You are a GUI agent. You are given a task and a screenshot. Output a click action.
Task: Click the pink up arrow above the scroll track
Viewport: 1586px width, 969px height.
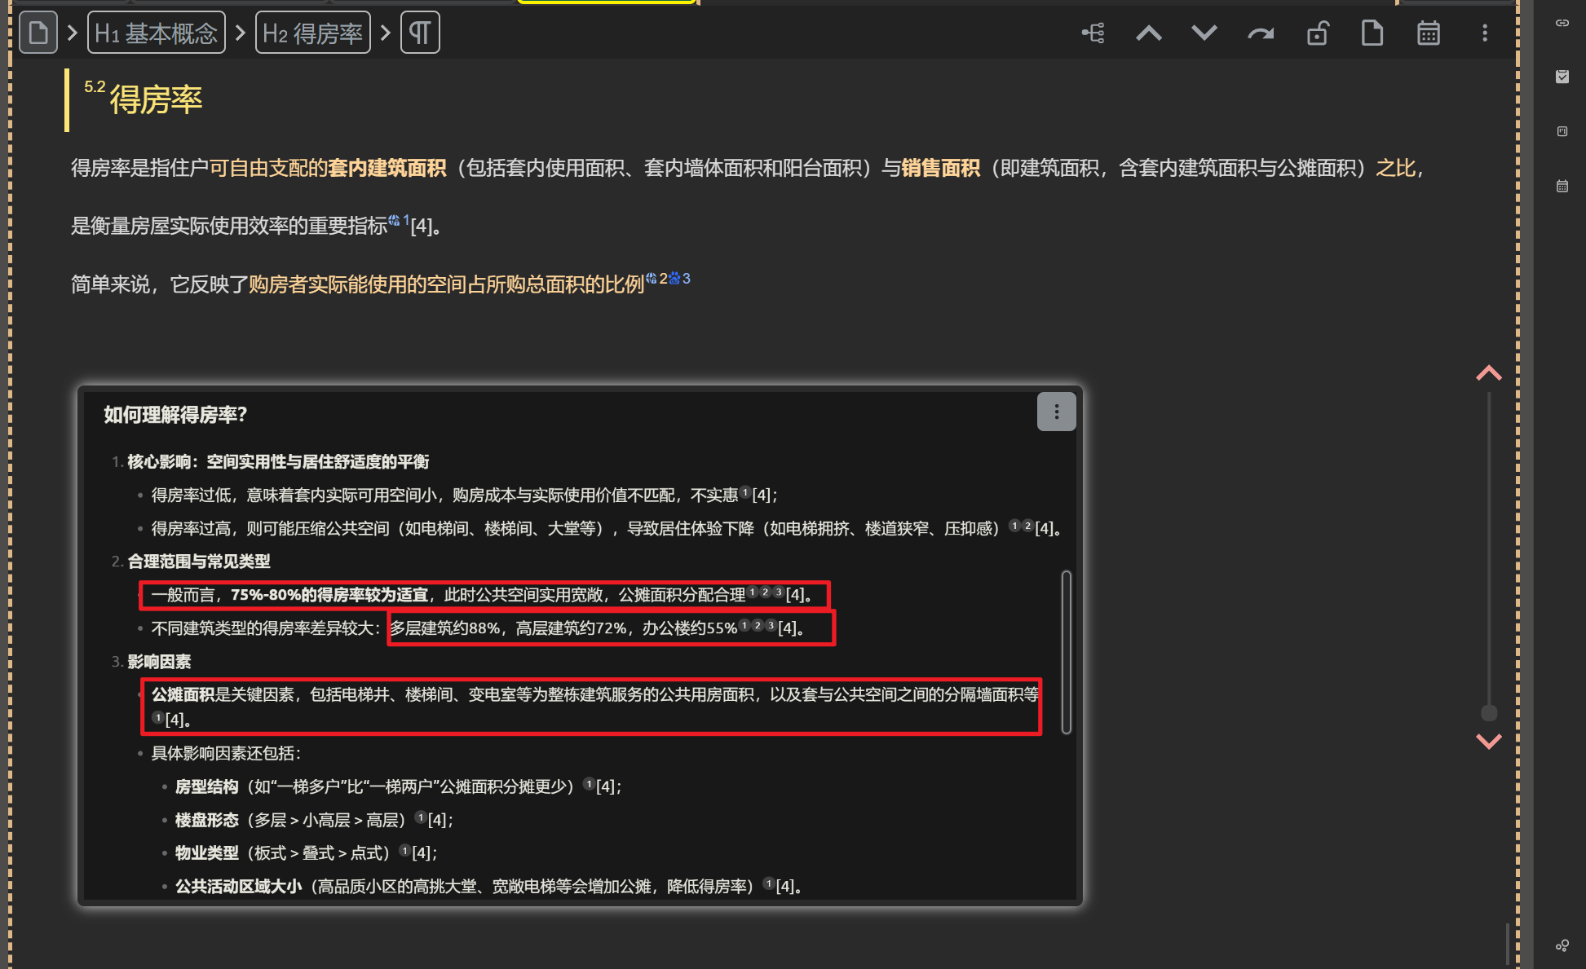click(x=1488, y=373)
